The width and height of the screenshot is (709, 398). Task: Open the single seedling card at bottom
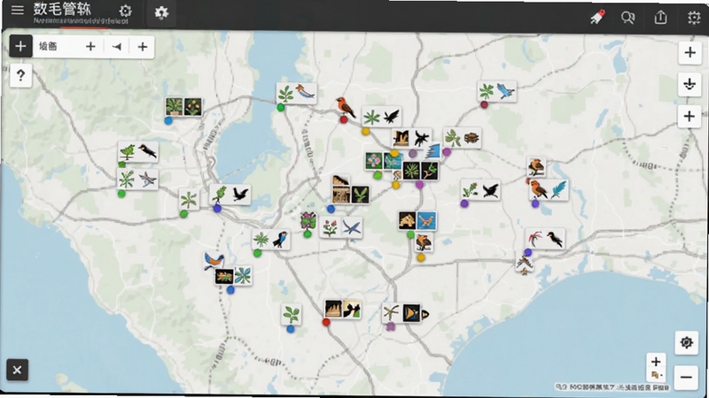pos(292,314)
